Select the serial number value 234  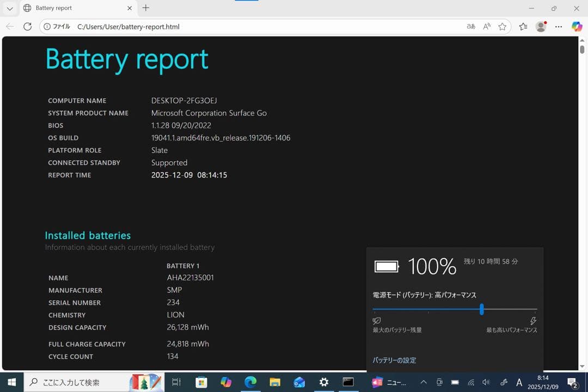pos(173,302)
